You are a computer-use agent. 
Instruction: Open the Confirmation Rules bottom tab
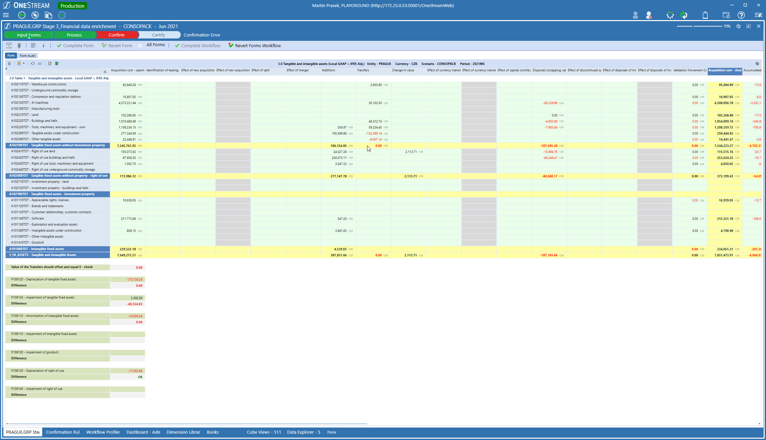63,432
